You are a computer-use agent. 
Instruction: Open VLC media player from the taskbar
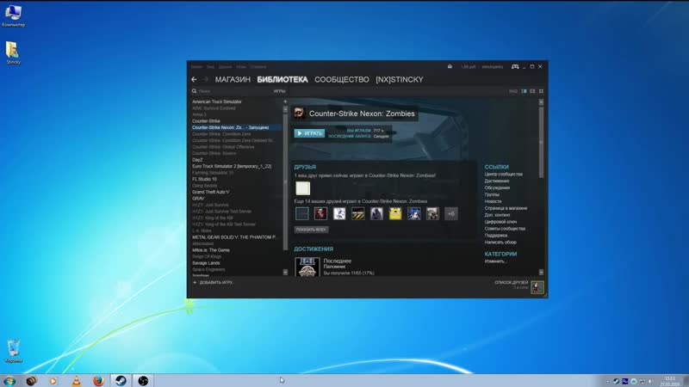click(77, 380)
